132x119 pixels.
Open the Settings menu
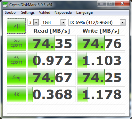pyautogui.click(x=28, y=12)
